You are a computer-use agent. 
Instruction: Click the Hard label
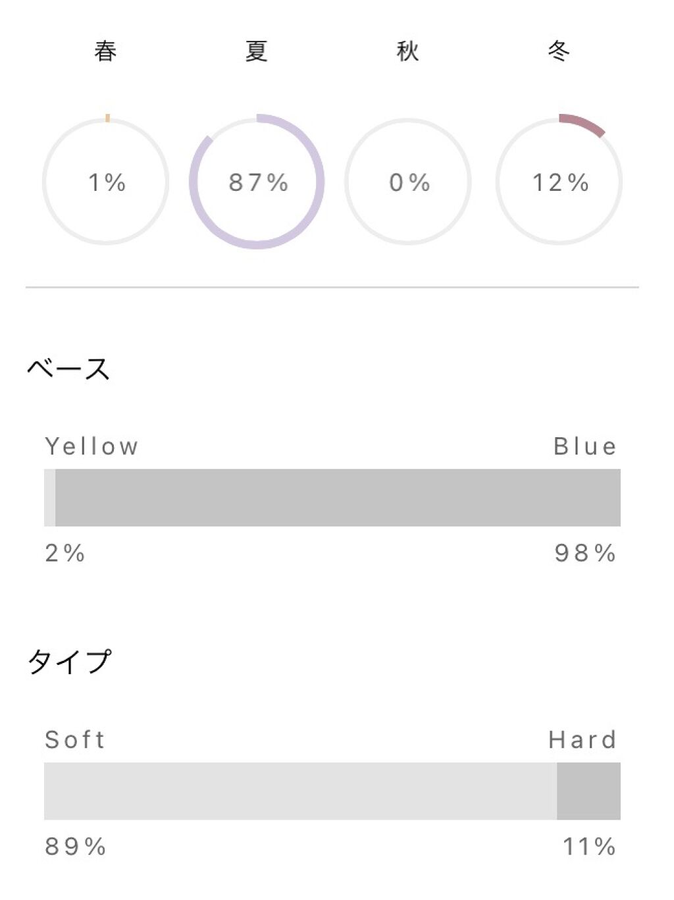583,739
